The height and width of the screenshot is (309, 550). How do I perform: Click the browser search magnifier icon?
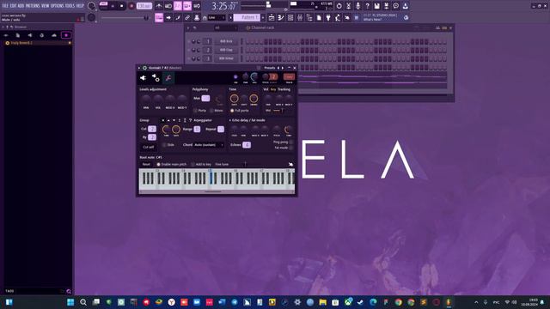click(69, 291)
